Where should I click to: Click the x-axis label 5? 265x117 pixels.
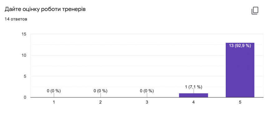[240, 102]
